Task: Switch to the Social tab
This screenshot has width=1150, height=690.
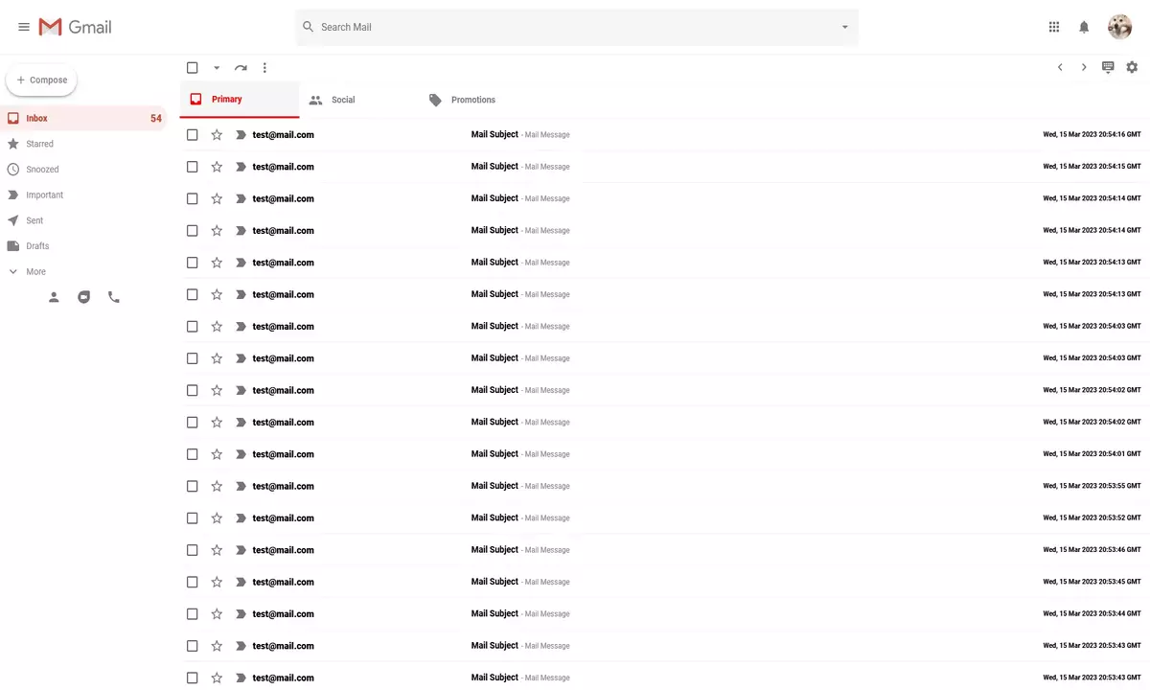Action: pos(333,100)
